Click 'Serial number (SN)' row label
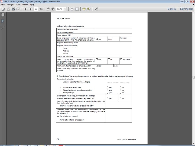 pos(64,35)
